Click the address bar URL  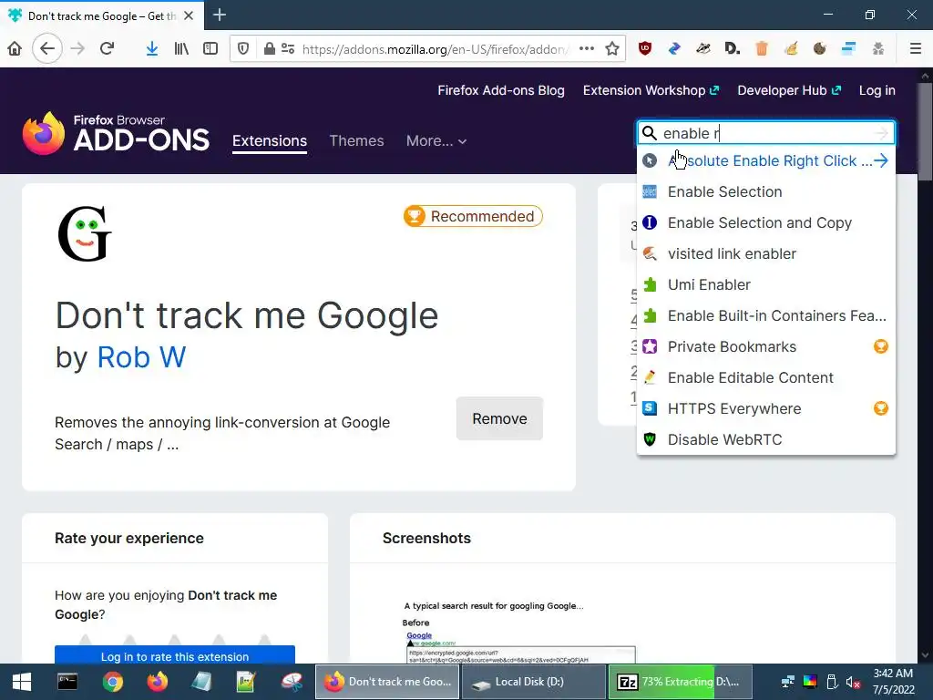435,49
